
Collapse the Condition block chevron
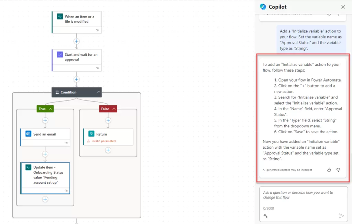click(99, 92)
